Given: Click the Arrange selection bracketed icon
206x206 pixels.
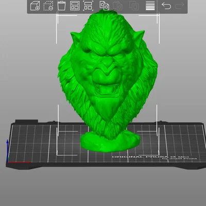Looking at the screenshot, I should (x=88, y=6).
